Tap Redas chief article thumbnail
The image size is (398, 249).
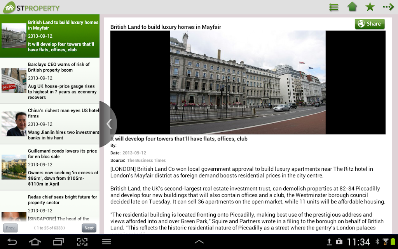click(14, 217)
